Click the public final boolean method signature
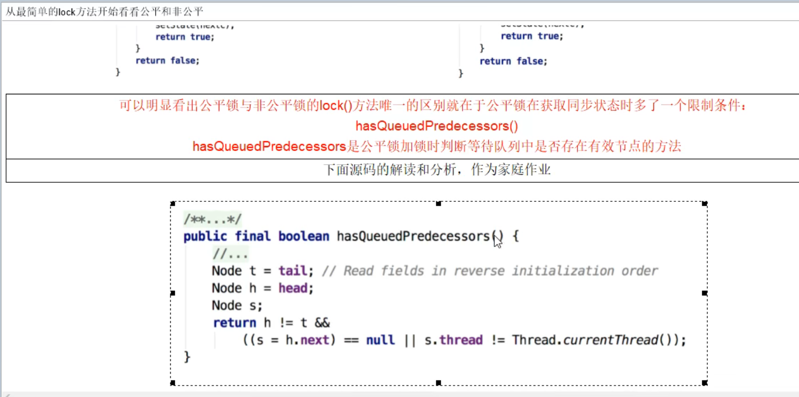The image size is (799, 397). coord(351,236)
